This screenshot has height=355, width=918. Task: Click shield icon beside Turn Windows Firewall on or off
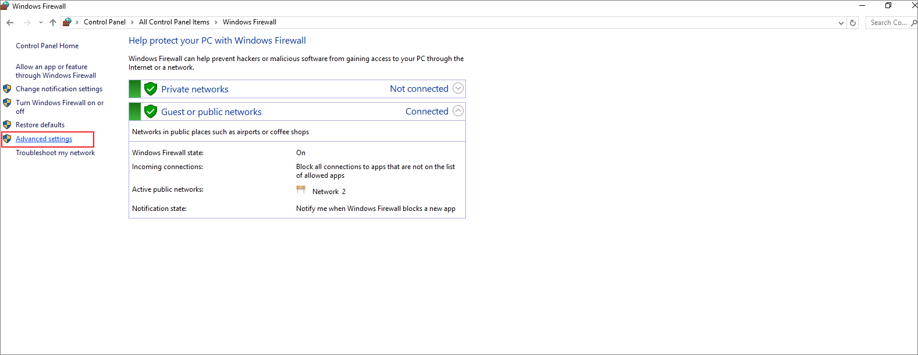coord(7,103)
